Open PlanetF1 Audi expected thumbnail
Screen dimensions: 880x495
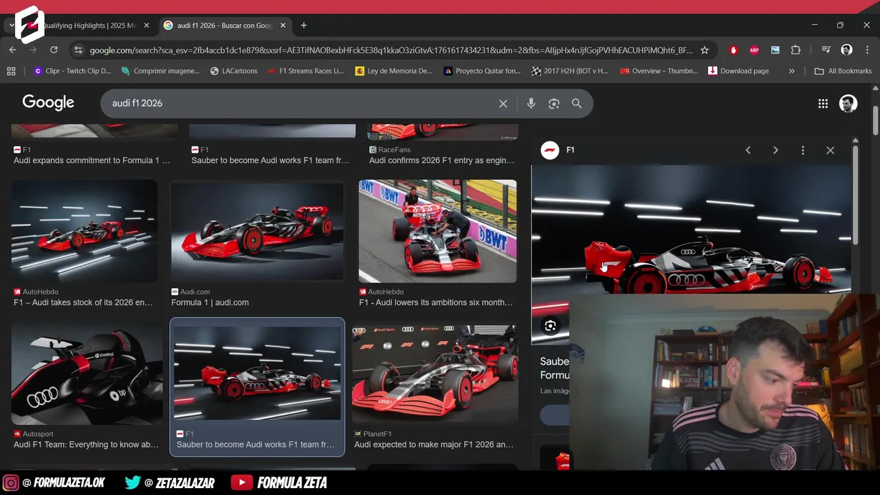[x=435, y=375]
